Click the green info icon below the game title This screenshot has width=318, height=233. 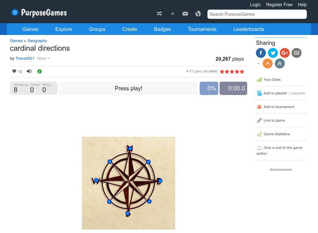[x=39, y=71]
